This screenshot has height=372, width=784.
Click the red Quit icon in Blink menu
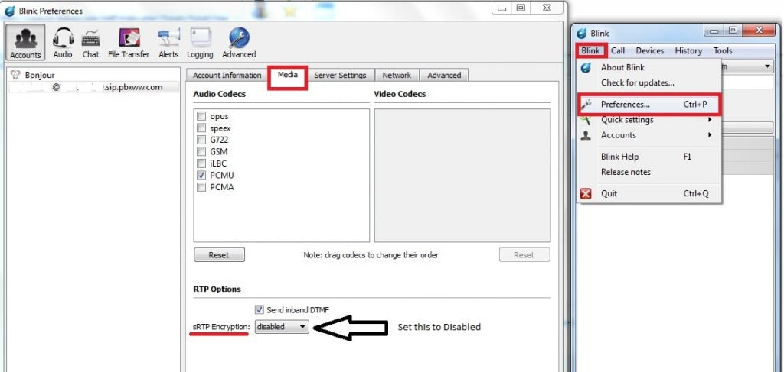point(586,193)
